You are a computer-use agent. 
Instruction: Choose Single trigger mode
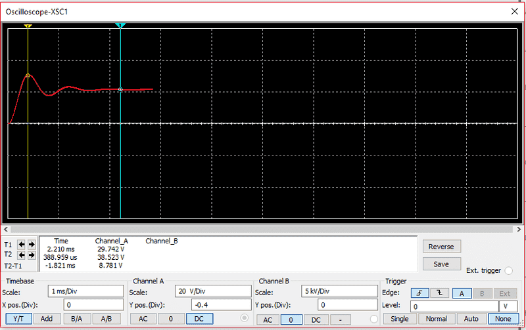pos(399,319)
